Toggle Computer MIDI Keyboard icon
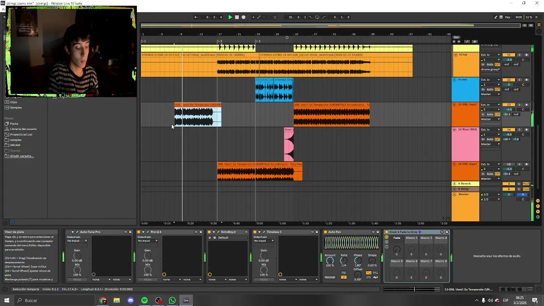The image size is (544, 306). pyautogui.click(x=501, y=17)
